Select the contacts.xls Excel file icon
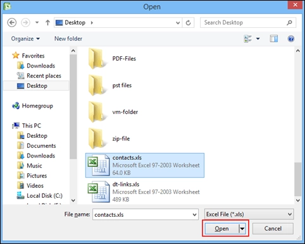 pos(99,166)
